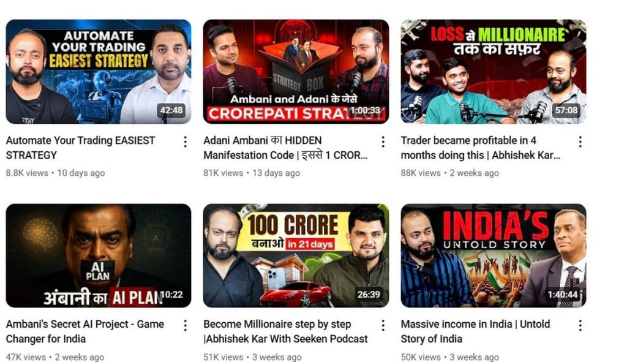The height and width of the screenshot is (362, 627).
Task: Play the Automate Your Trading thumbnail
Action: coord(99,72)
